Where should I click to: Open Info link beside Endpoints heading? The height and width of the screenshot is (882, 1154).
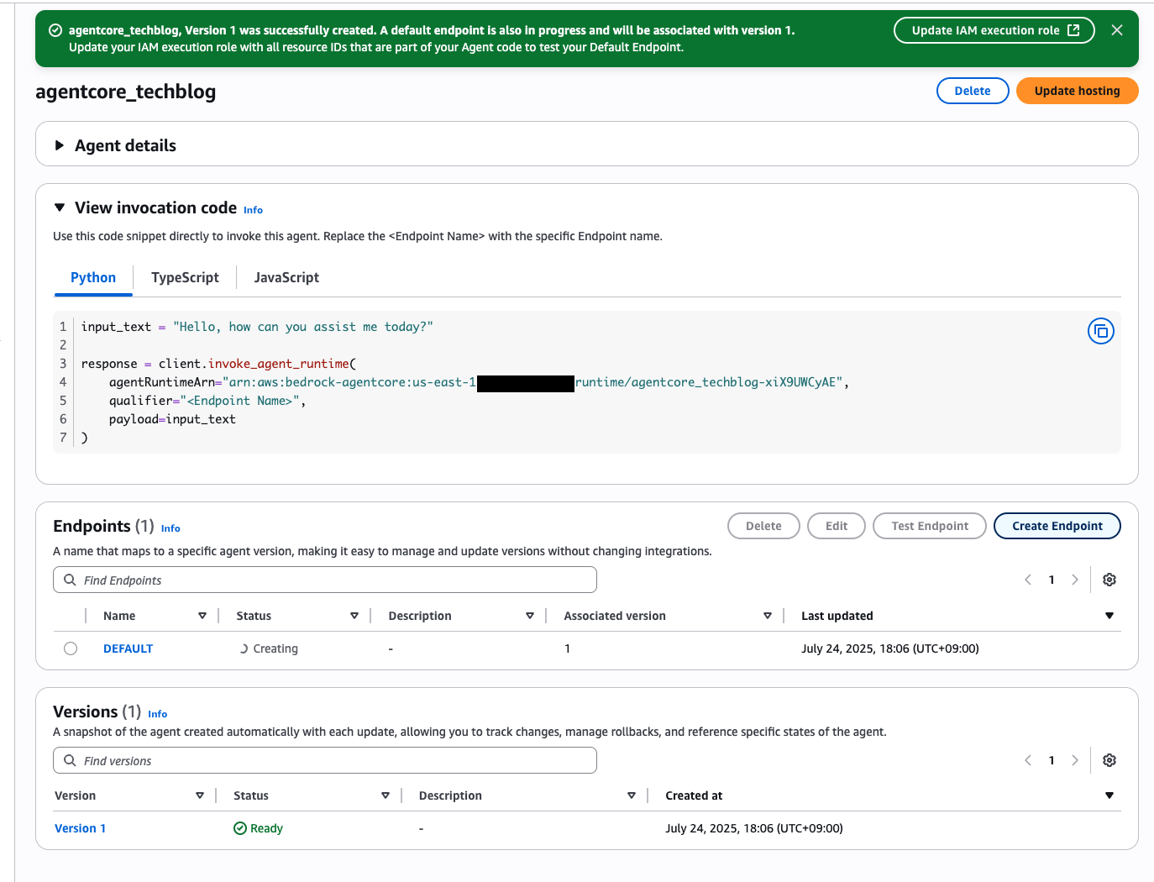pyautogui.click(x=170, y=528)
